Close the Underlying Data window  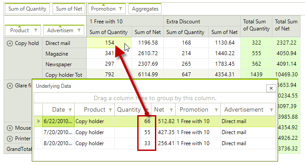click(271, 88)
